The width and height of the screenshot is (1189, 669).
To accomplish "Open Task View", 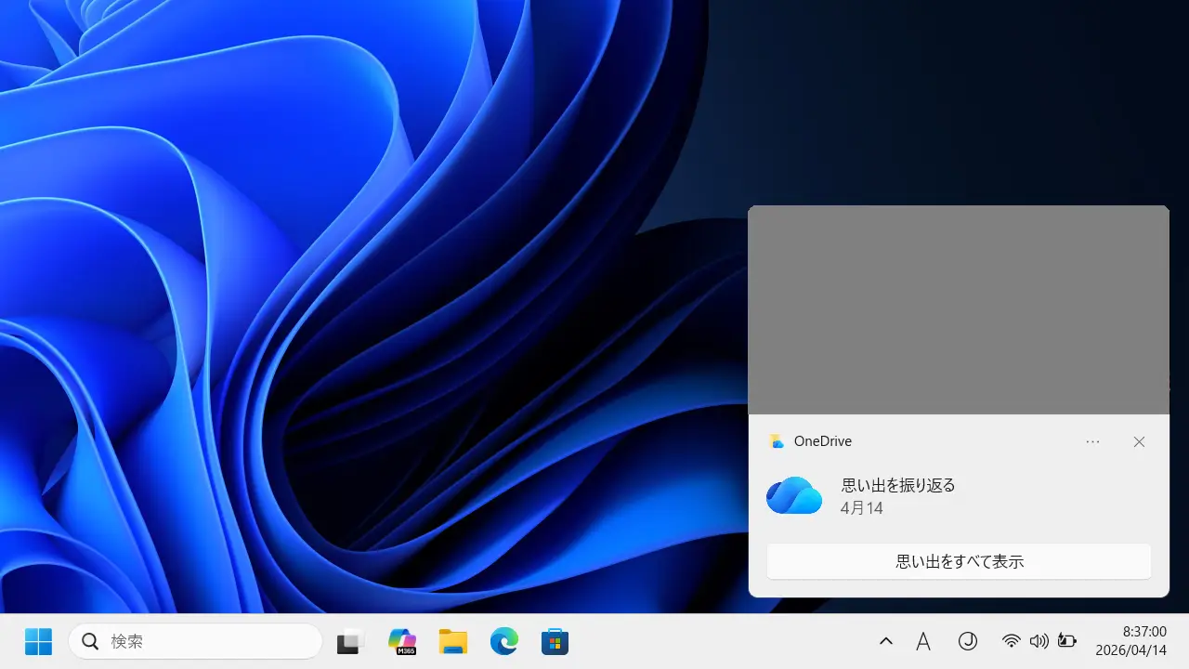I will pyautogui.click(x=349, y=641).
